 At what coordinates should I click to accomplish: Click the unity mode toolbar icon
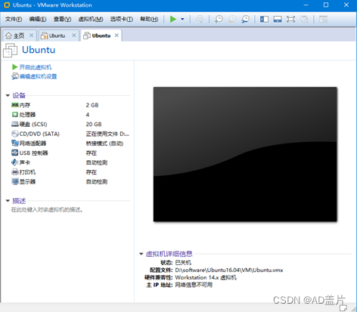pyautogui.click(x=304, y=19)
